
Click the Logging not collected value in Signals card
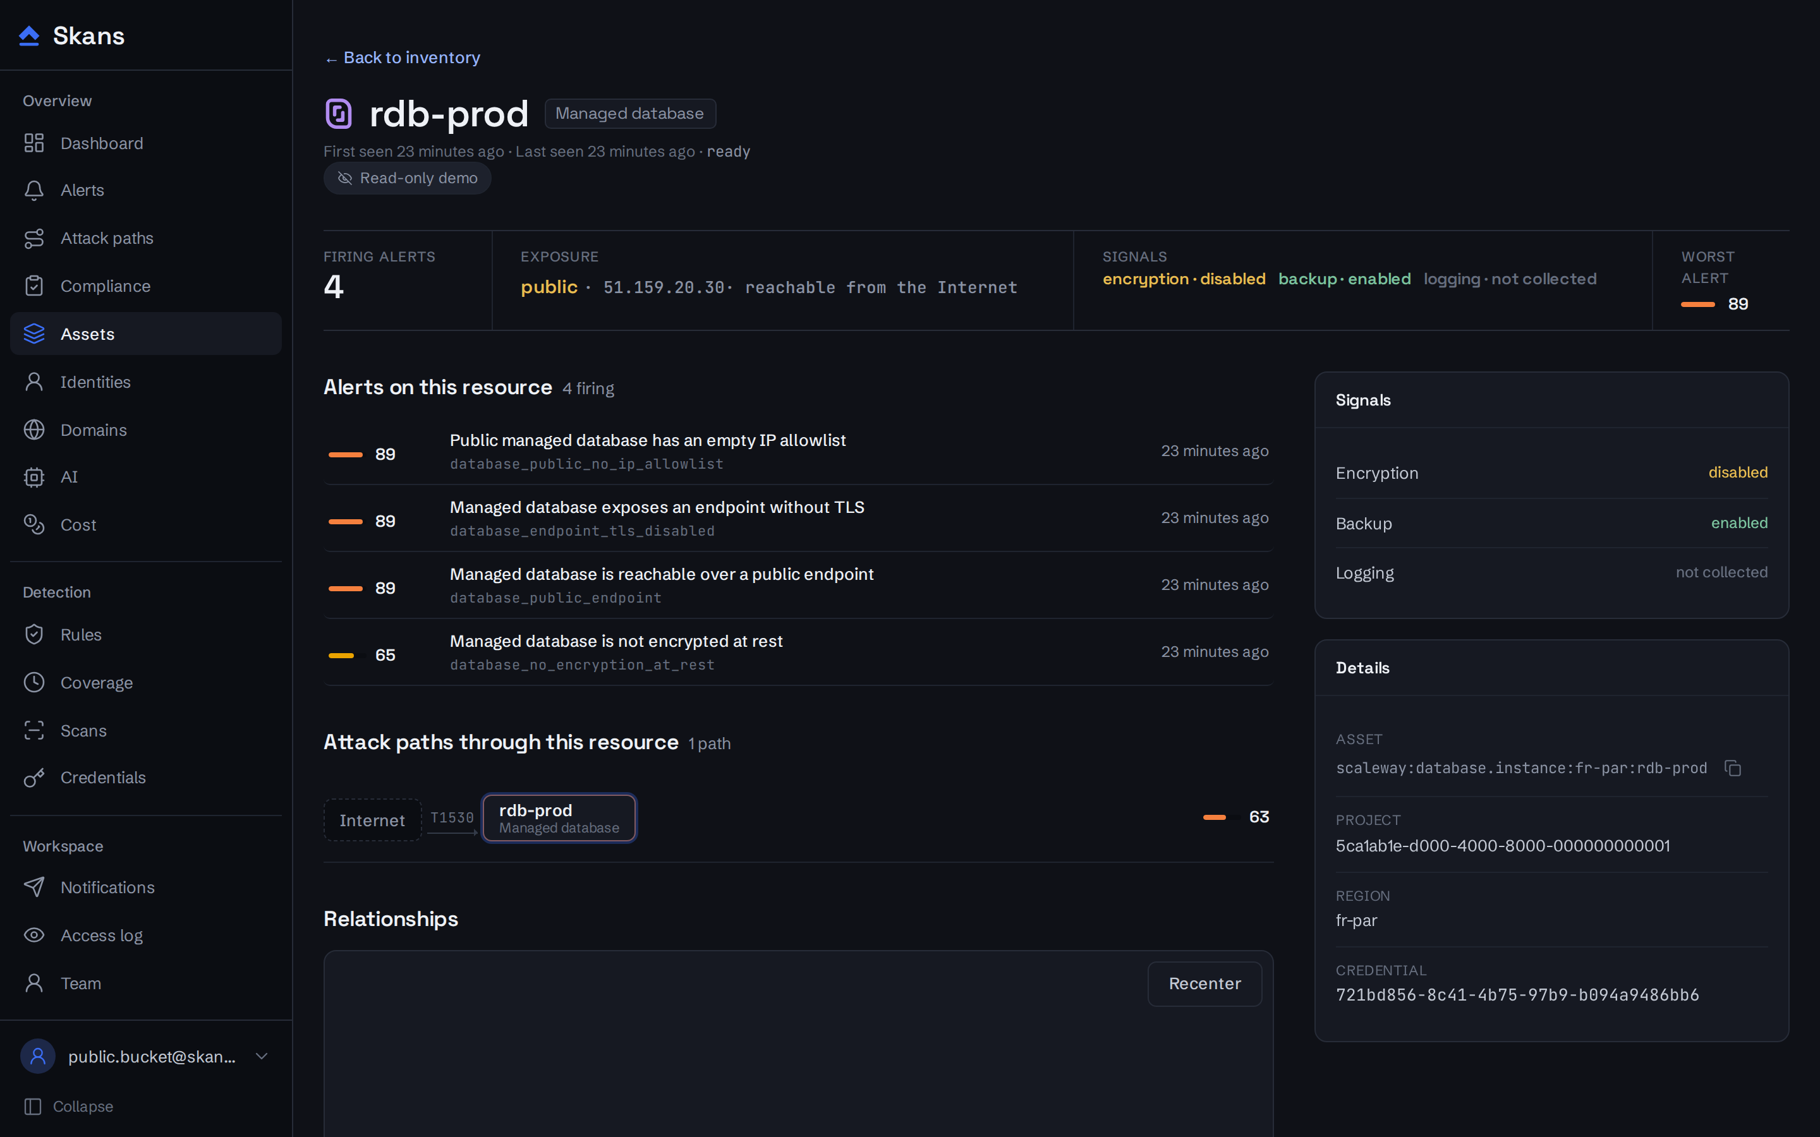tap(1721, 572)
